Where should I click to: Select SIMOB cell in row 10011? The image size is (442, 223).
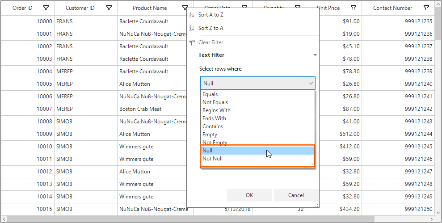click(86, 159)
